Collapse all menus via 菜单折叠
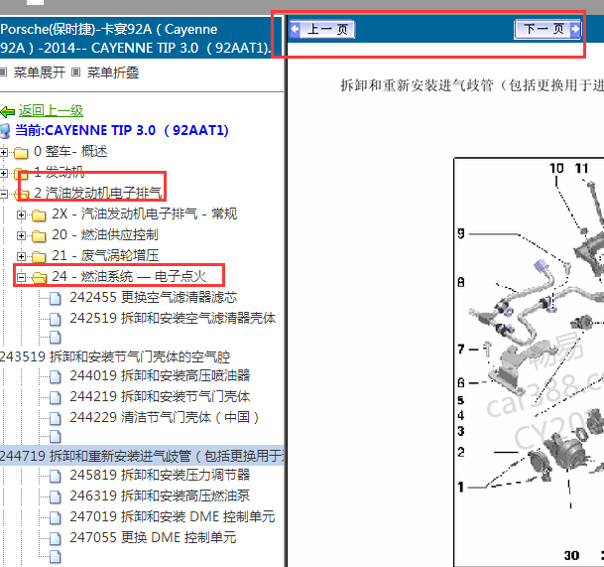 113,72
